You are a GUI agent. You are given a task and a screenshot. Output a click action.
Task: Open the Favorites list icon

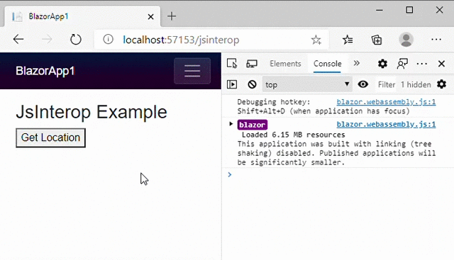348,40
